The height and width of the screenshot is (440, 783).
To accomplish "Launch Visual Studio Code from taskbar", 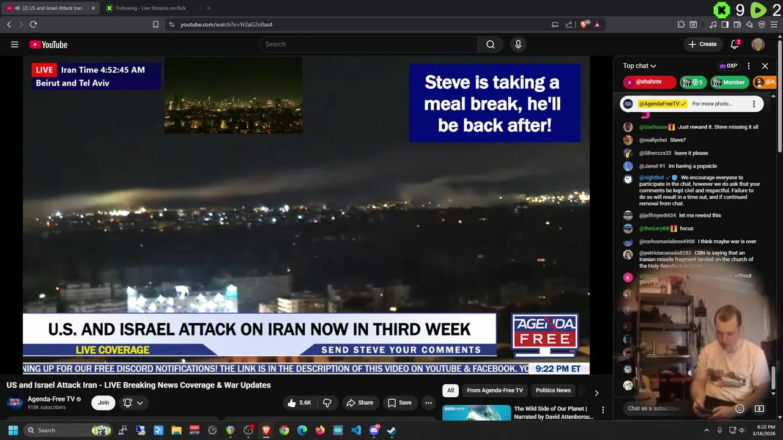I will click(356, 430).
